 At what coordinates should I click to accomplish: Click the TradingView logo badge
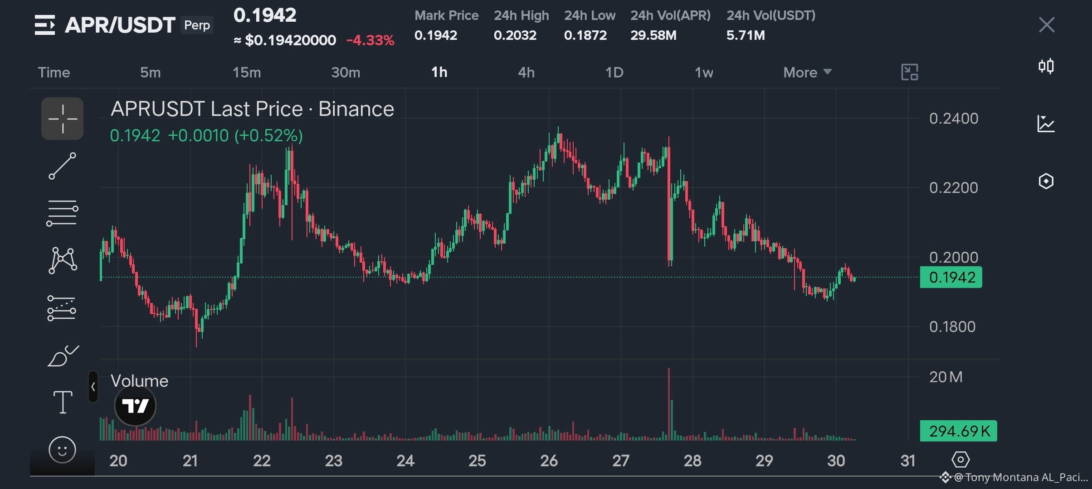pyautogui.click(x=135, y=405)
